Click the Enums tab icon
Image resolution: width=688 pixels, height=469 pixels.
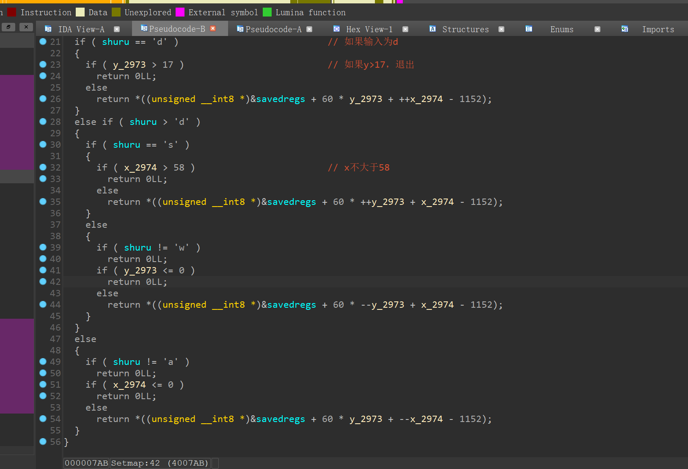click(x=528, y=29)
